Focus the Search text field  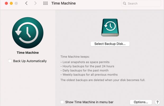(143, 3)
